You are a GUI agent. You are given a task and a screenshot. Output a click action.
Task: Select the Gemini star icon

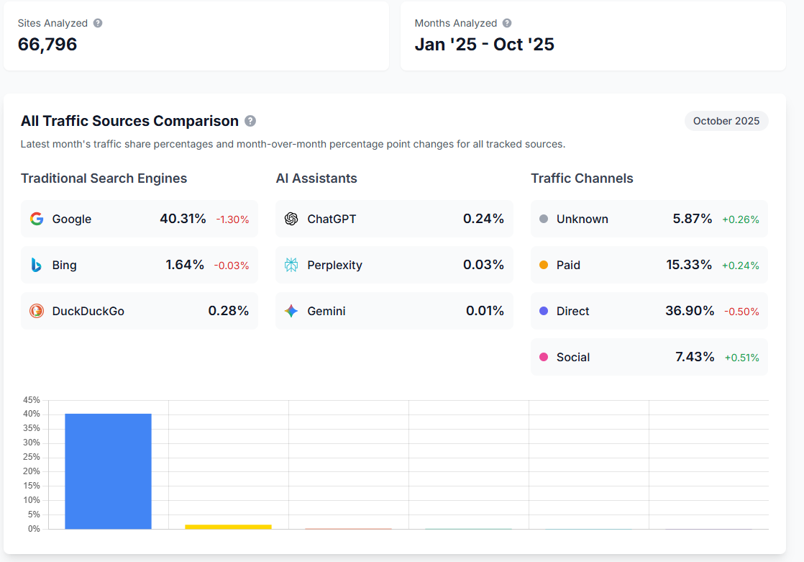pos(291,311)
